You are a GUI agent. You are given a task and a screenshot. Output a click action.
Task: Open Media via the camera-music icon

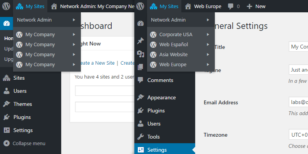click(141, 54)
